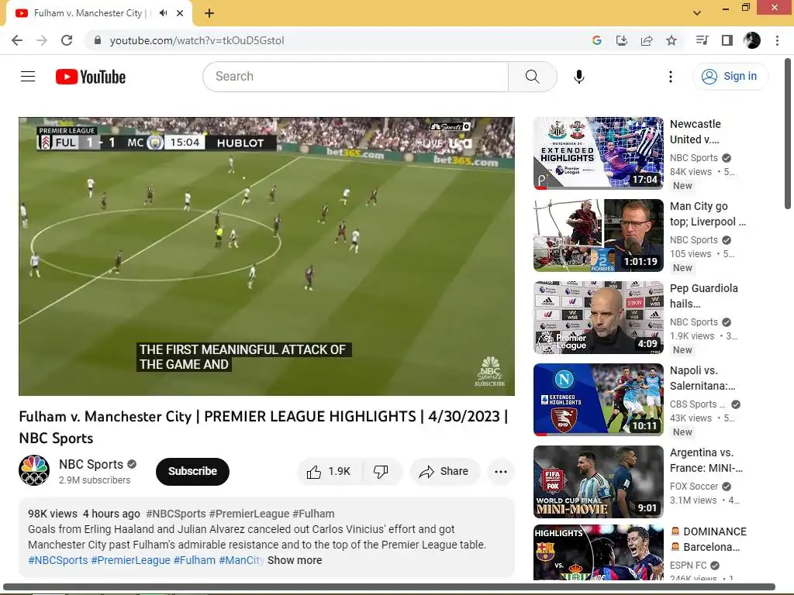Open ESPN FC channel name
This screenshot has width=794, height=595.
pos(689,565)
